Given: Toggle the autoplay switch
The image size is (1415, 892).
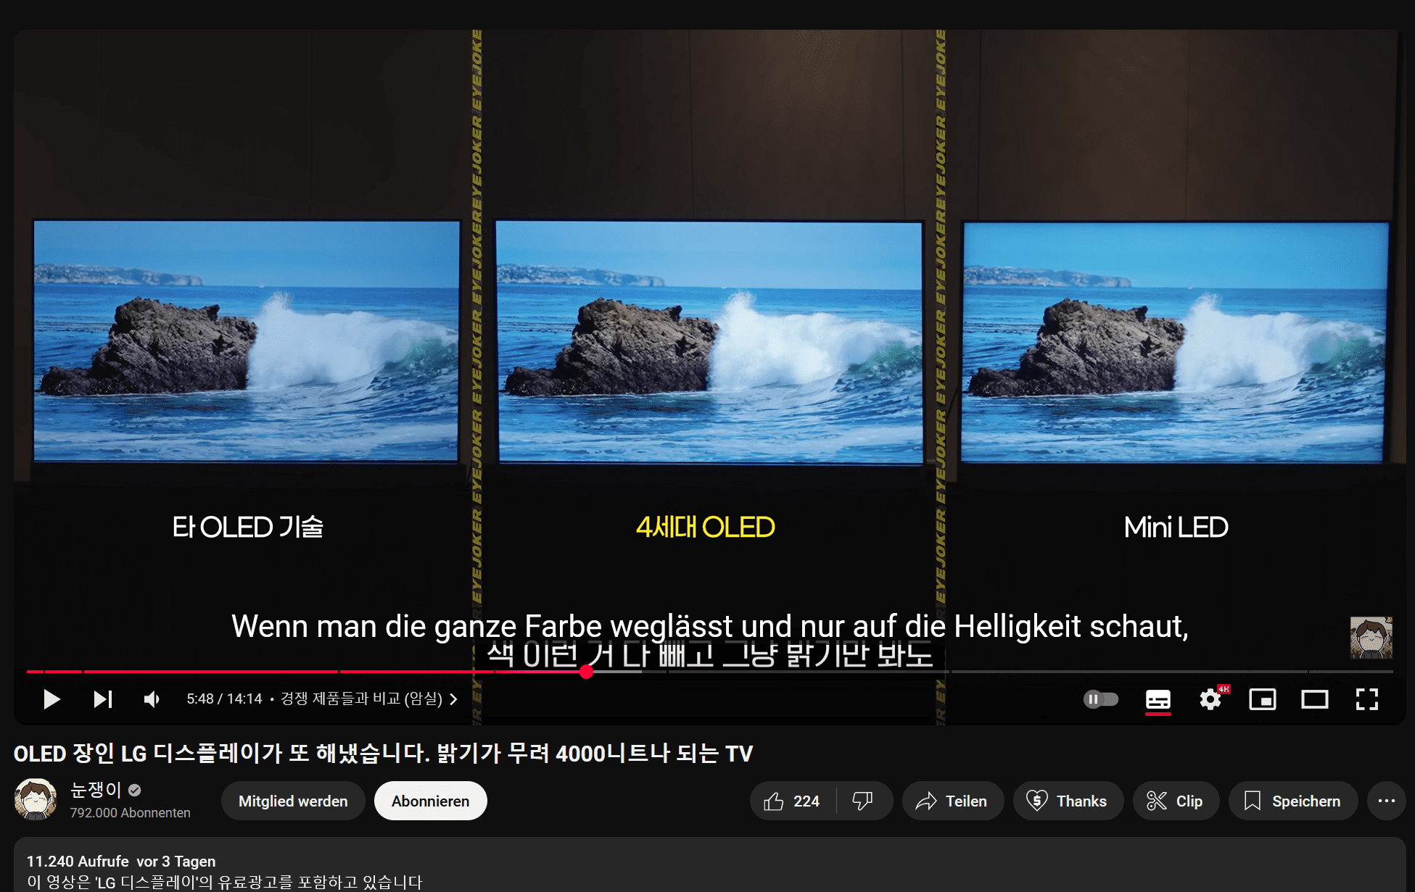Looking at the screenshot, I should tap(1101, 699).
